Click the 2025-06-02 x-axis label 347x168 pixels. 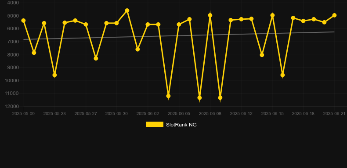(148, 114)
